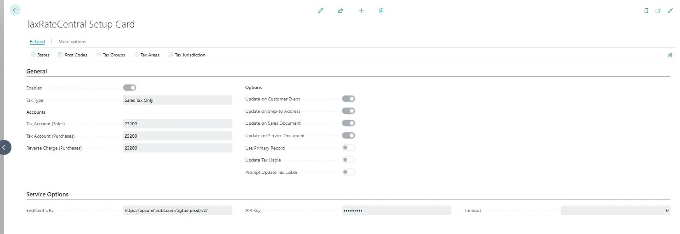Toggle Update on Customer Event

[348, 99]
